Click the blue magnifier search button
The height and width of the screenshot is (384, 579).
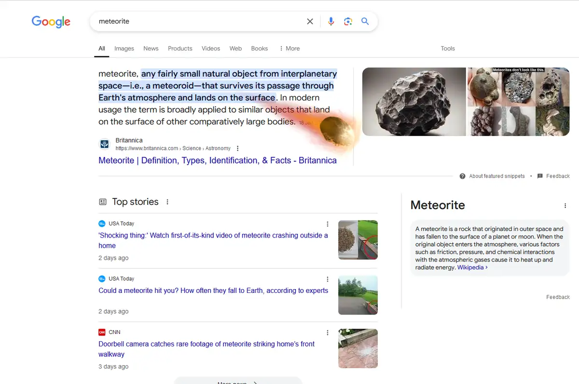pyautogui.click(x=365, y=21)
